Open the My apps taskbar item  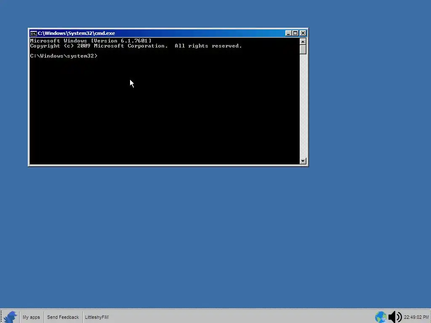[x=31, y=317]
